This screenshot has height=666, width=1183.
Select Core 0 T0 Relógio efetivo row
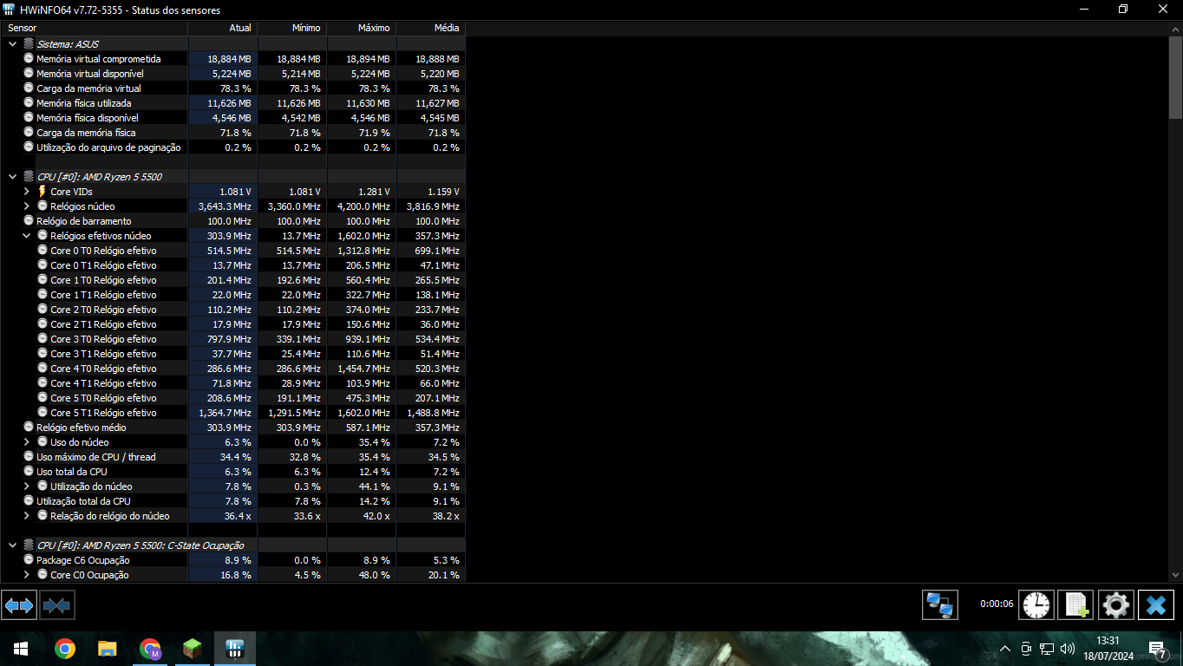[x=232, y=251]
